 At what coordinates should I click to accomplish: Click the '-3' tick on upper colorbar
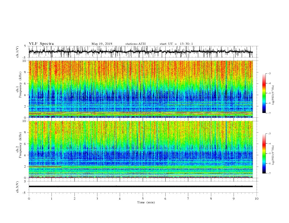click(x=269, y=73)
